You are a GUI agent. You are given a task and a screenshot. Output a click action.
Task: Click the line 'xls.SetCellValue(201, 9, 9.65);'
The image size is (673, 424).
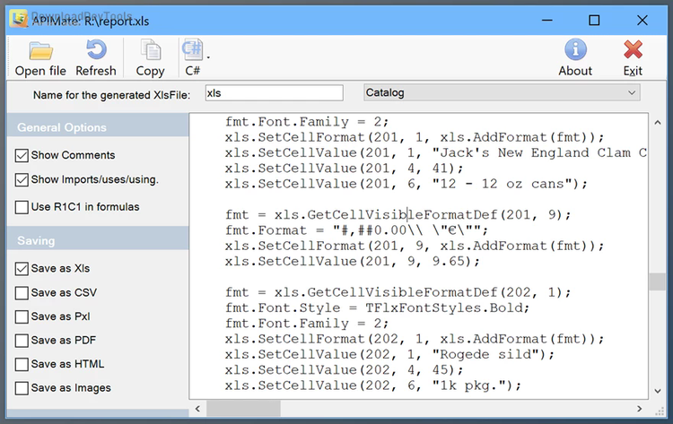[x=353, y=261]
